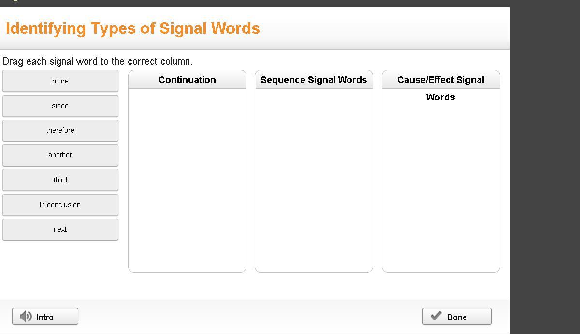Click the 'Words' label under Cause/Effect header
The height and width of the screenshot is (334, 580).
point(440,97)
